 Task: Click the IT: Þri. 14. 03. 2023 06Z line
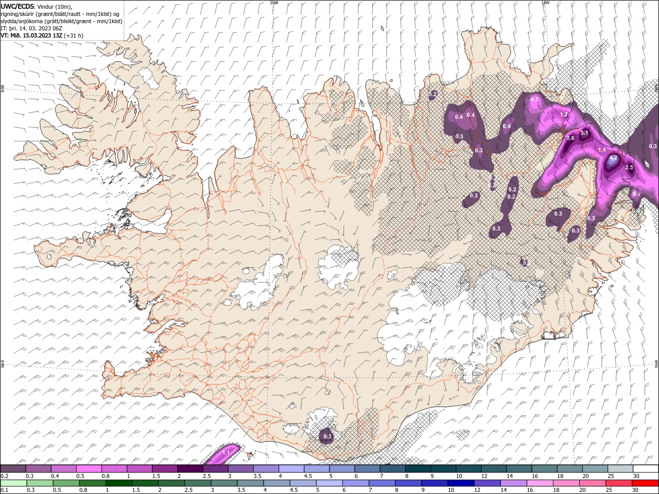tap(31, 28)
